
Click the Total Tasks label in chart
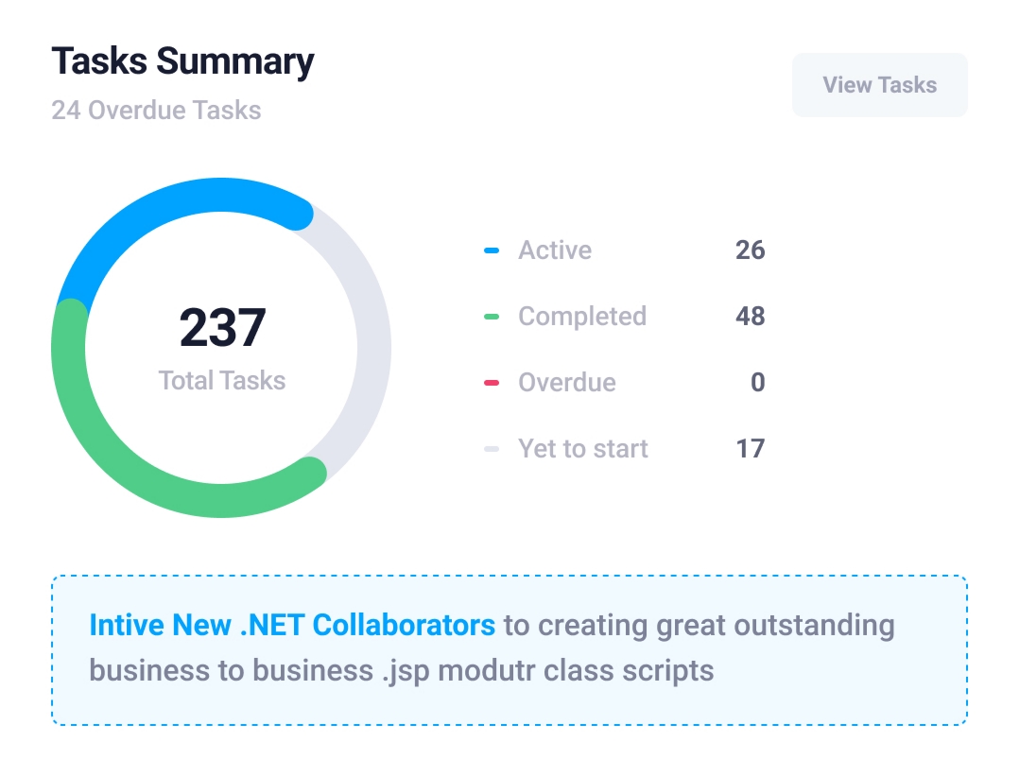pos(222,381)
